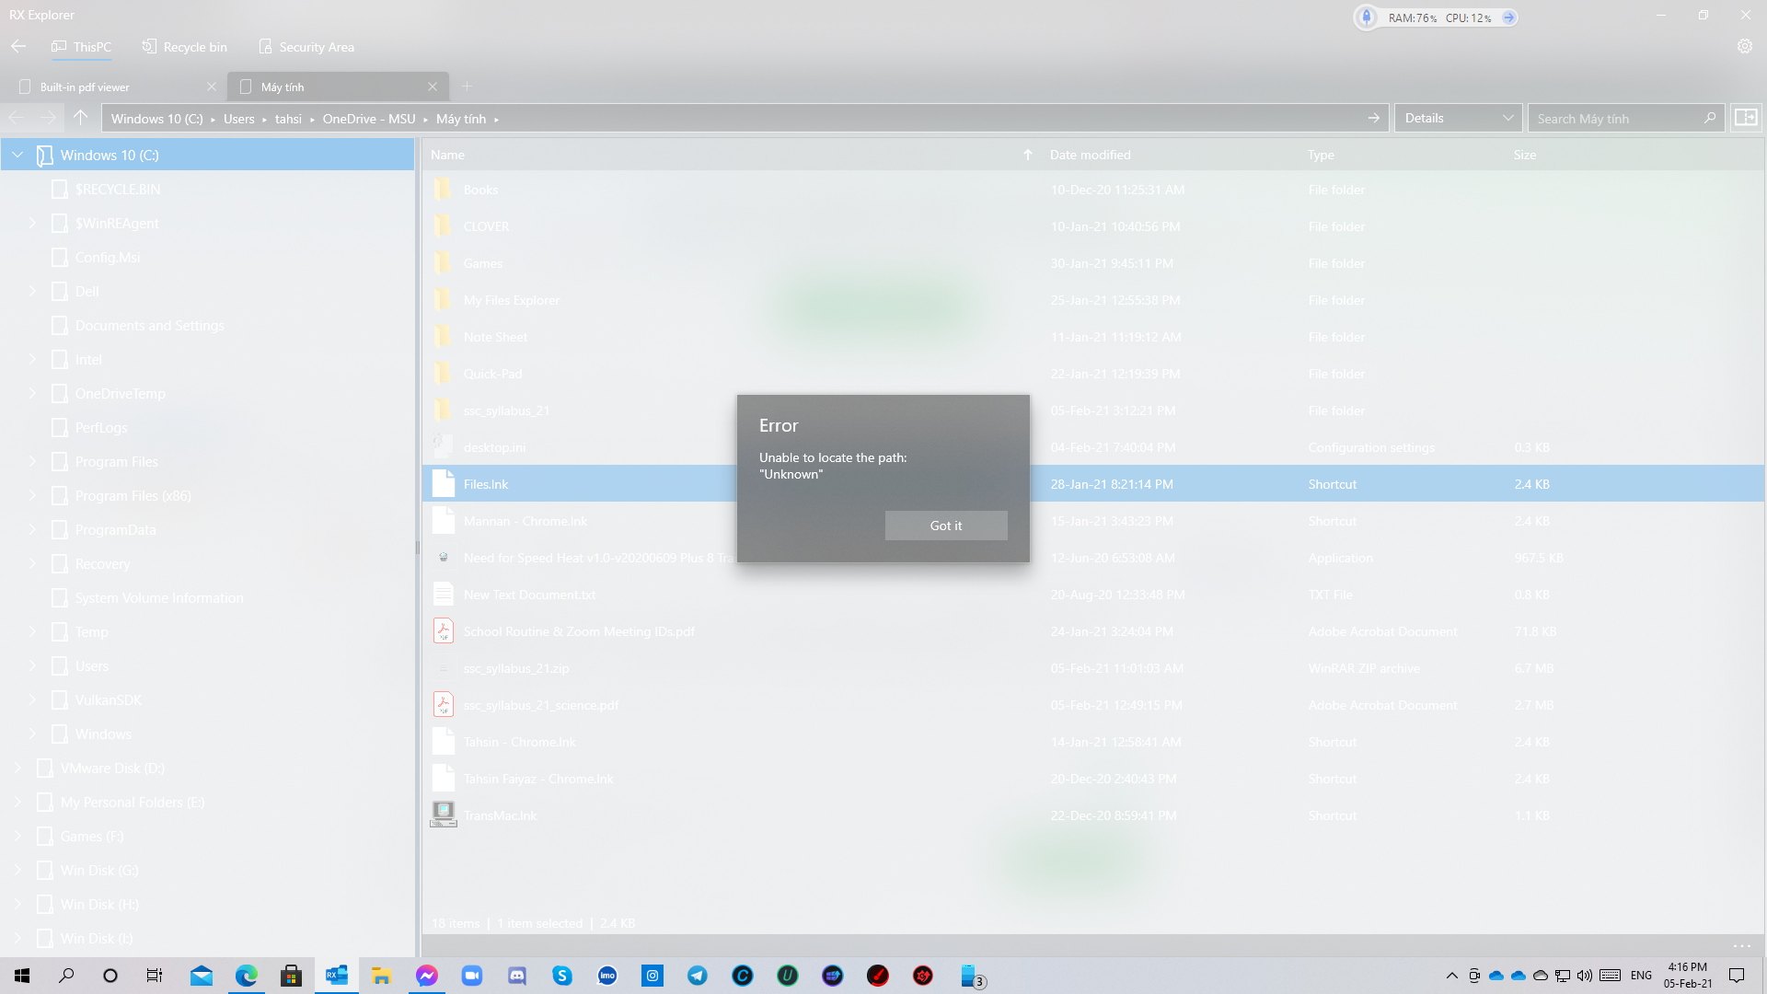This screenshot has width=1767, height=994.
Task: Sort files by the Name column header
Action: [x=447, y=155]
